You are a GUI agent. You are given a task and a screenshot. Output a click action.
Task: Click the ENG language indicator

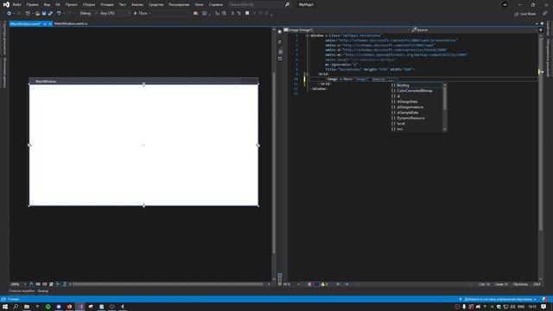click(x=521, y=307)
